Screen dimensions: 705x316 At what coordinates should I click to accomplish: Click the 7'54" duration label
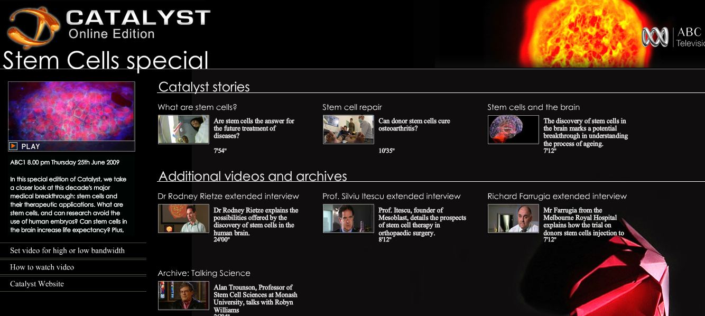click(x=220, y=151)
